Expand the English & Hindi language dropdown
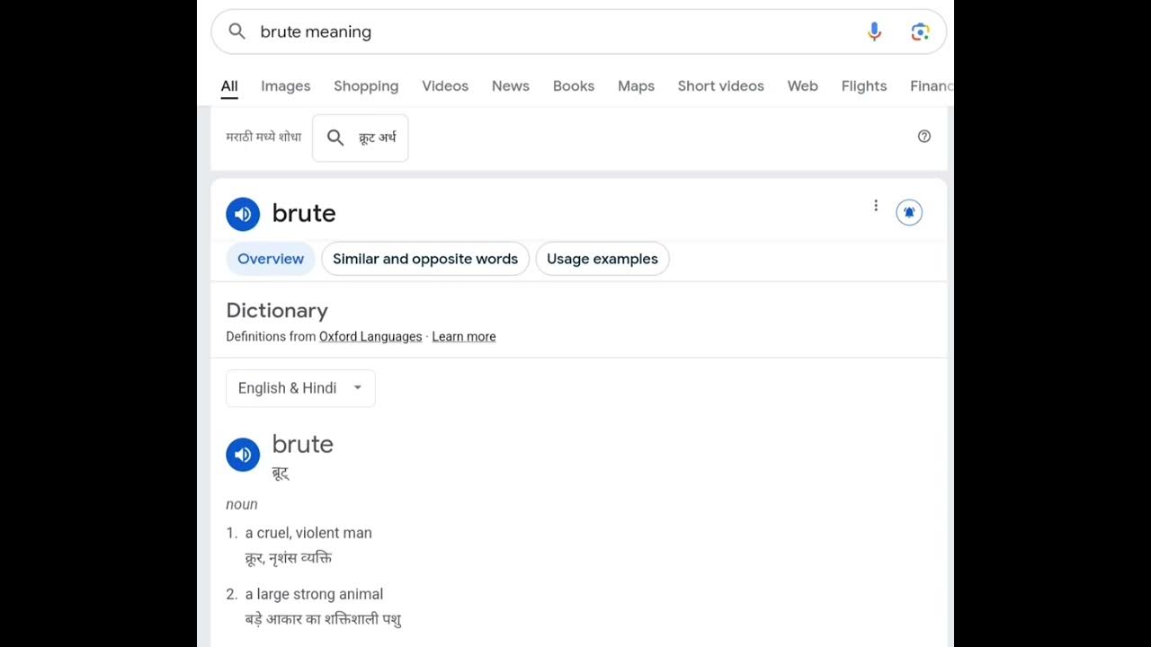 click(300, 388)
